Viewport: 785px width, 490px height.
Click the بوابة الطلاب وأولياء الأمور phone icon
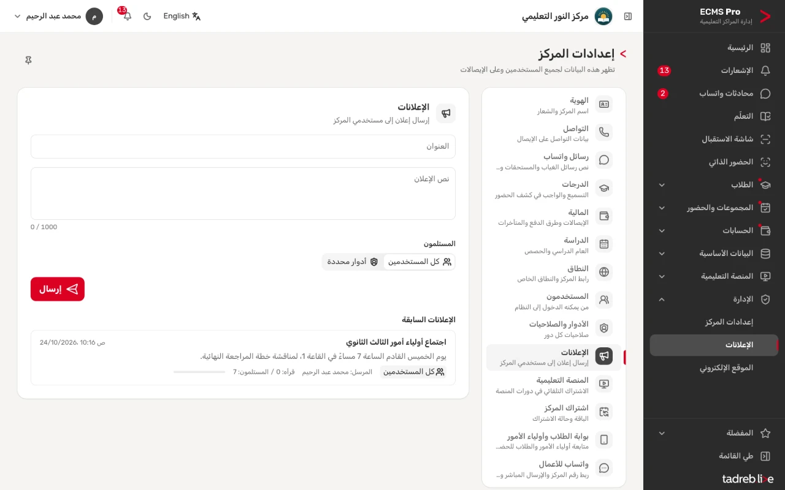pos(604,440)
